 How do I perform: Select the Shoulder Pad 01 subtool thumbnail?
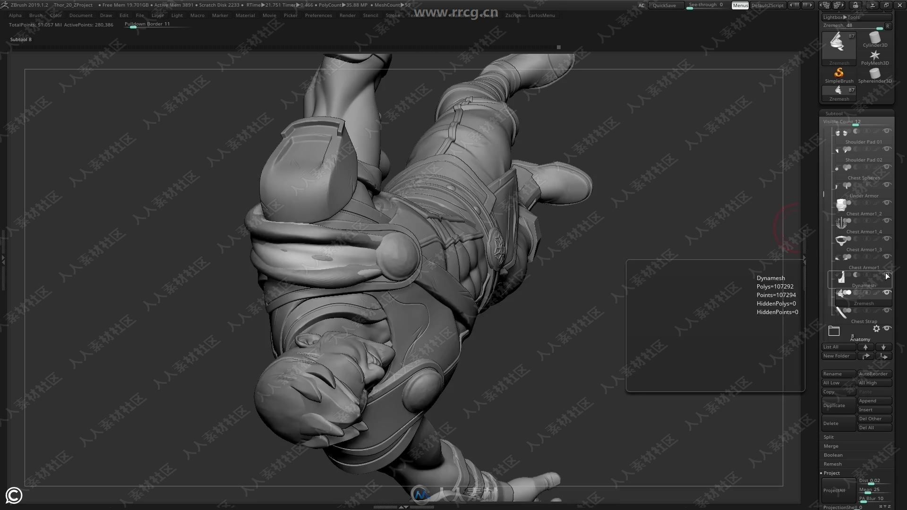(841, 133)
